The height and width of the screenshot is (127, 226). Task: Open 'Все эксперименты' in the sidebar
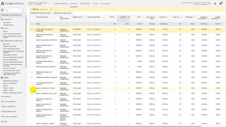pos(8,102)
